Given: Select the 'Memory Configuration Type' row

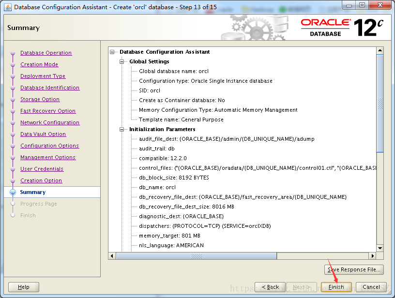Looking at the screenshot, I should (x=218, y=110).
